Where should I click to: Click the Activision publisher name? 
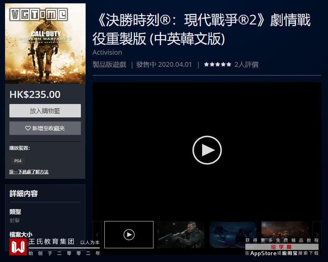click(107, 52)
